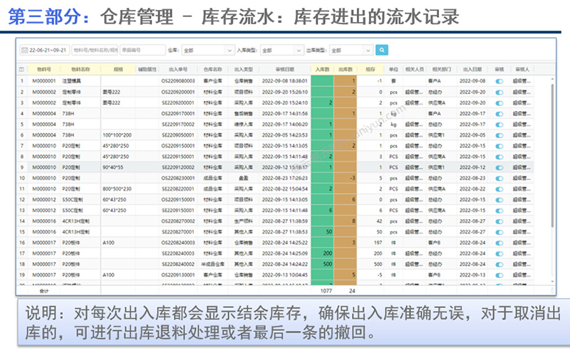Click the 规格 column header
The image size is (570, 350).
[118, 69]
